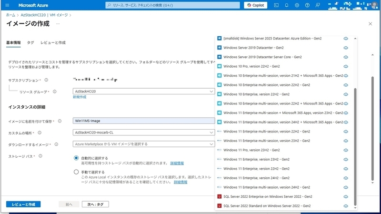Download cloud icon for Windows 11 Pro 23H2
Screen dimensions: 381x214
pyautogui.click(x=346, y=150)
